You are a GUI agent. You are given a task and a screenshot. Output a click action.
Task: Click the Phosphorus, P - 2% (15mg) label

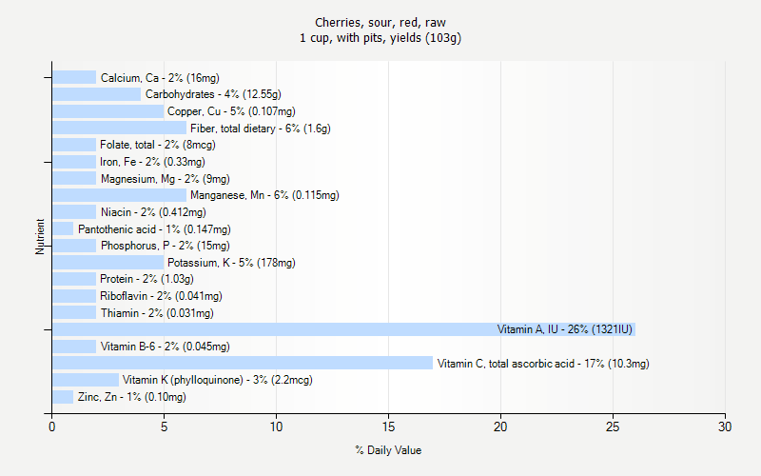coord(165,246)
